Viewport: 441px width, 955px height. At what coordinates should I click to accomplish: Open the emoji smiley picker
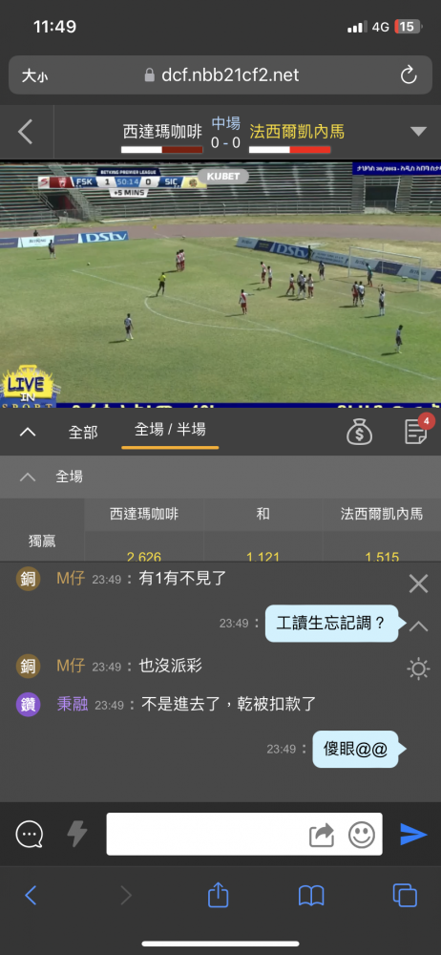(x=362, y=835)
